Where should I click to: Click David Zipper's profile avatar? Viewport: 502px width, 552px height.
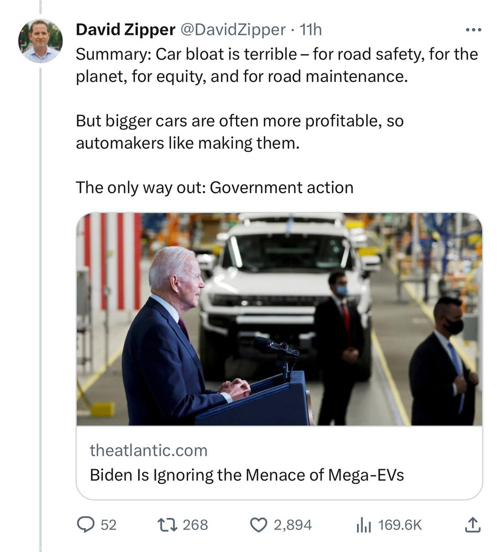[40, 41]
